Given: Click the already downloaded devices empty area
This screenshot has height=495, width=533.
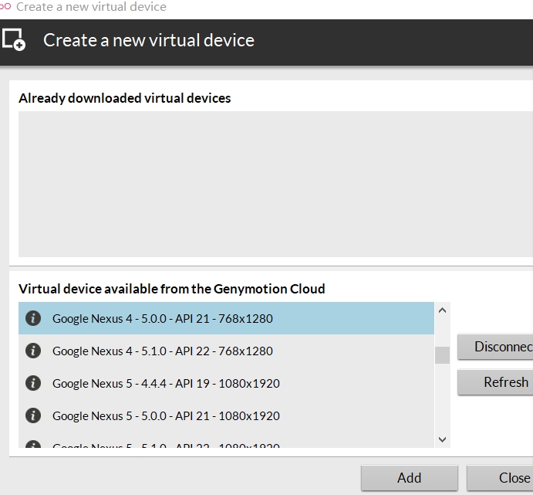Looking at the screenshot, I should [x=275, y=184].
